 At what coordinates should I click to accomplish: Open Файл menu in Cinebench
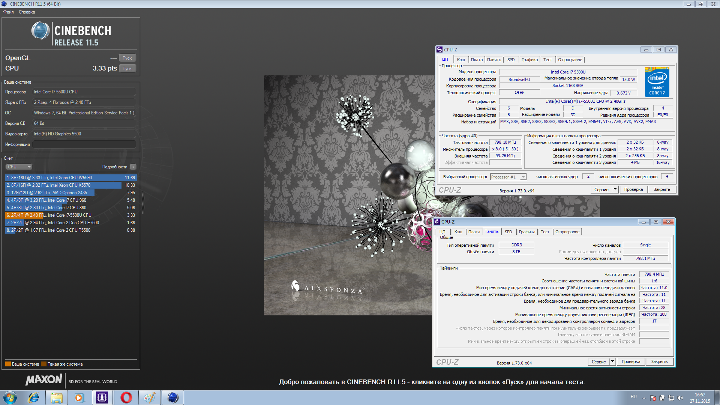coord(8,12)
